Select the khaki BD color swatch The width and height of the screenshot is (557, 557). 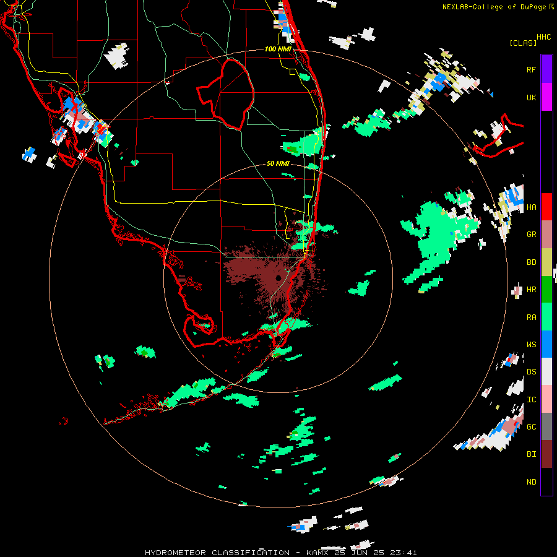tap(546, 262)
